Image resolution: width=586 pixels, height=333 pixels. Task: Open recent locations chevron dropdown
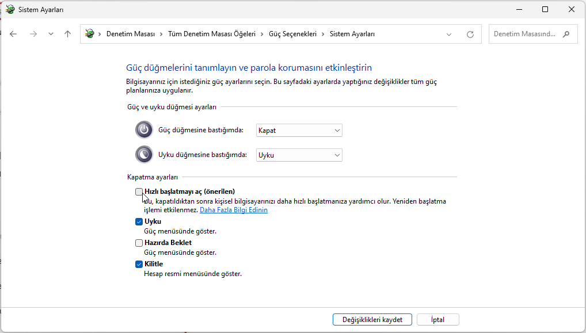pyautogui.click(x=51, y=34)
